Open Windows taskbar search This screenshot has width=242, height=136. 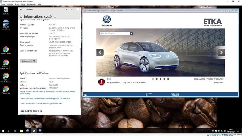[x=9, y=131]
